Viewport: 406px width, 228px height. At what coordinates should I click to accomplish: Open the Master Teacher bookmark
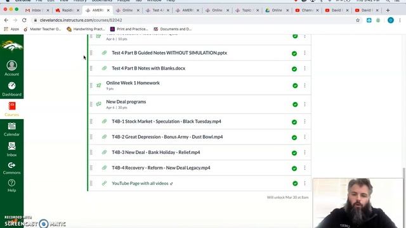pos(43,29)
